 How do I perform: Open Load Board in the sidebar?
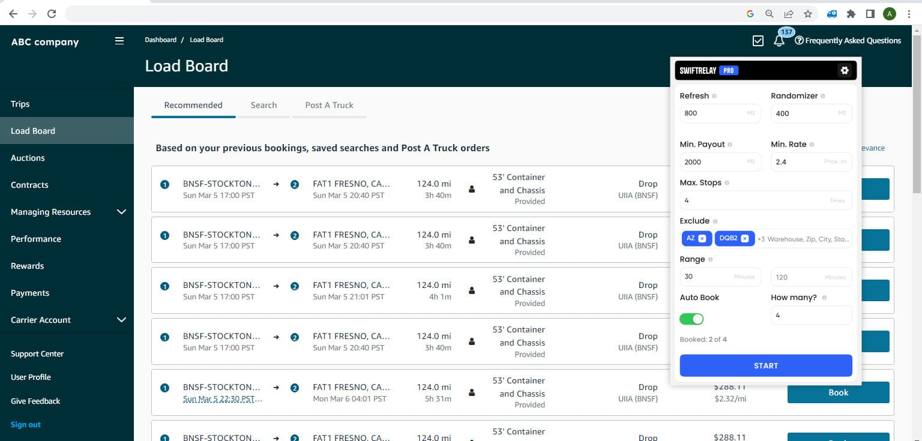[x=67, y=131]
